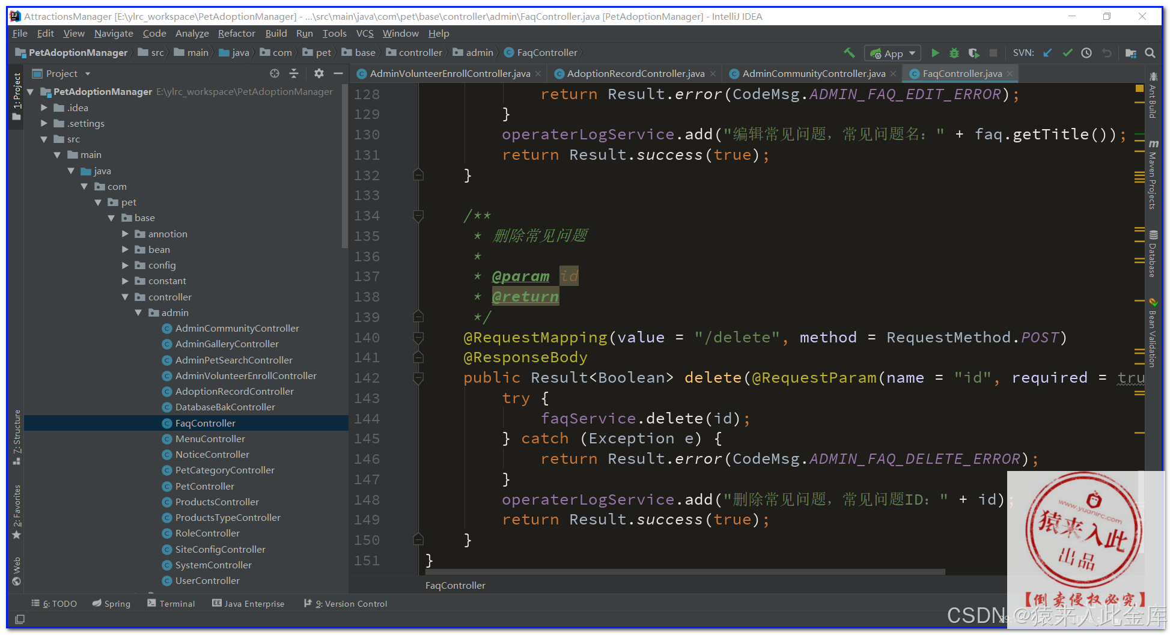1170x635 pixels.
Task: Toggle the 2: Favorites tool window
Action: tap(16, 512)
